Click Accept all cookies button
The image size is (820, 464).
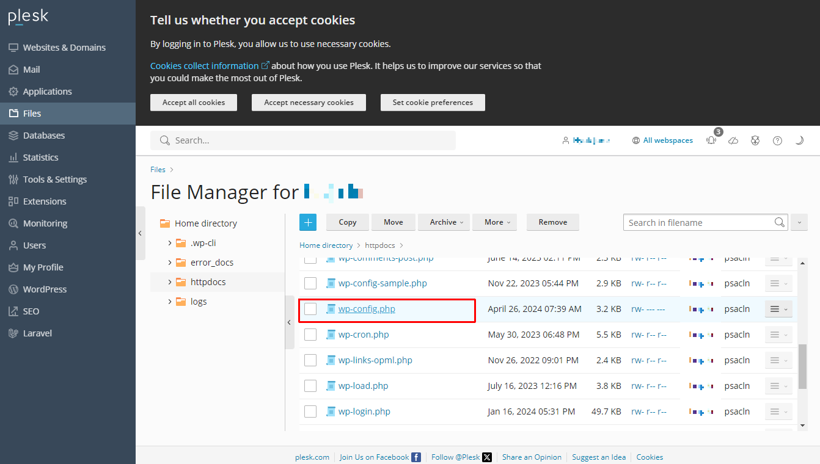click(x=194, y=103)
